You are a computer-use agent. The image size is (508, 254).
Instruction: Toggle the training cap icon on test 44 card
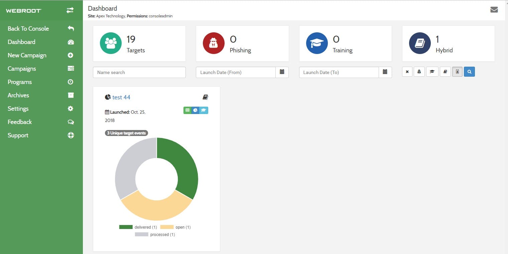point(204,110)
